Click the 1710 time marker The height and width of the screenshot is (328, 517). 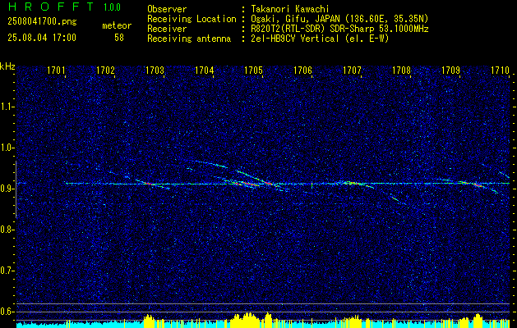(500, 70)
